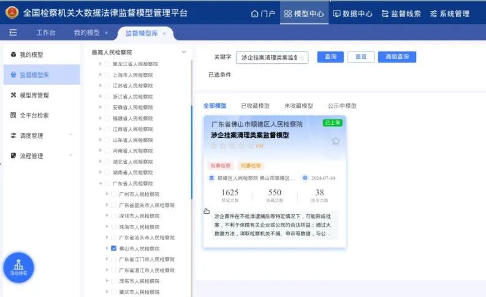Select the 已收藏模型 filter tab

pos(256,106)
